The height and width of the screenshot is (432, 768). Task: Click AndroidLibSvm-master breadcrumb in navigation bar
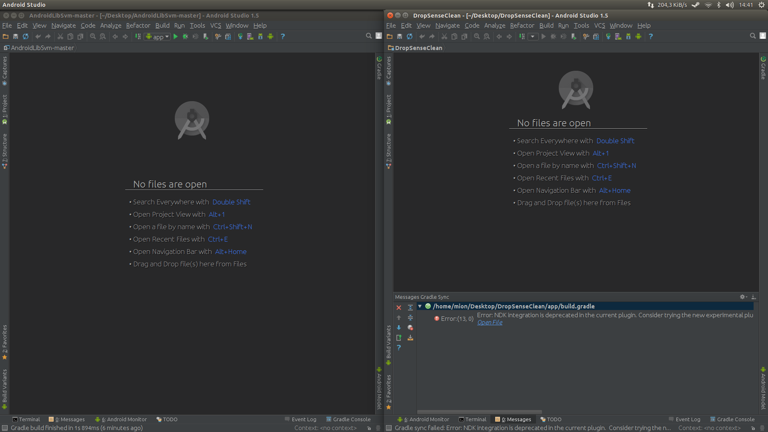[39, 48]
